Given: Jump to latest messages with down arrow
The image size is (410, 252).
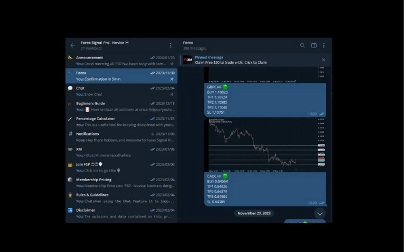Looking at the screenshot, I should coord(320,214).
